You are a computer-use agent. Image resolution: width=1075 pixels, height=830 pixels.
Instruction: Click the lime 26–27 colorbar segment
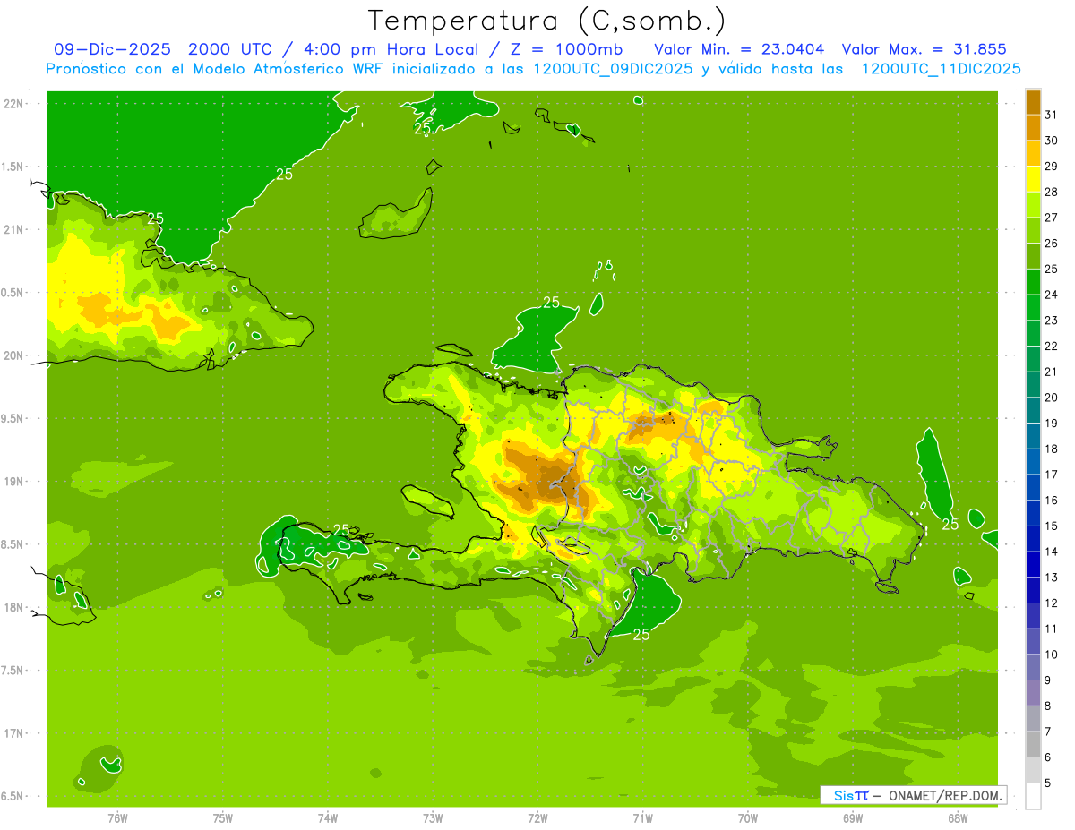(x=1033, y=230)
